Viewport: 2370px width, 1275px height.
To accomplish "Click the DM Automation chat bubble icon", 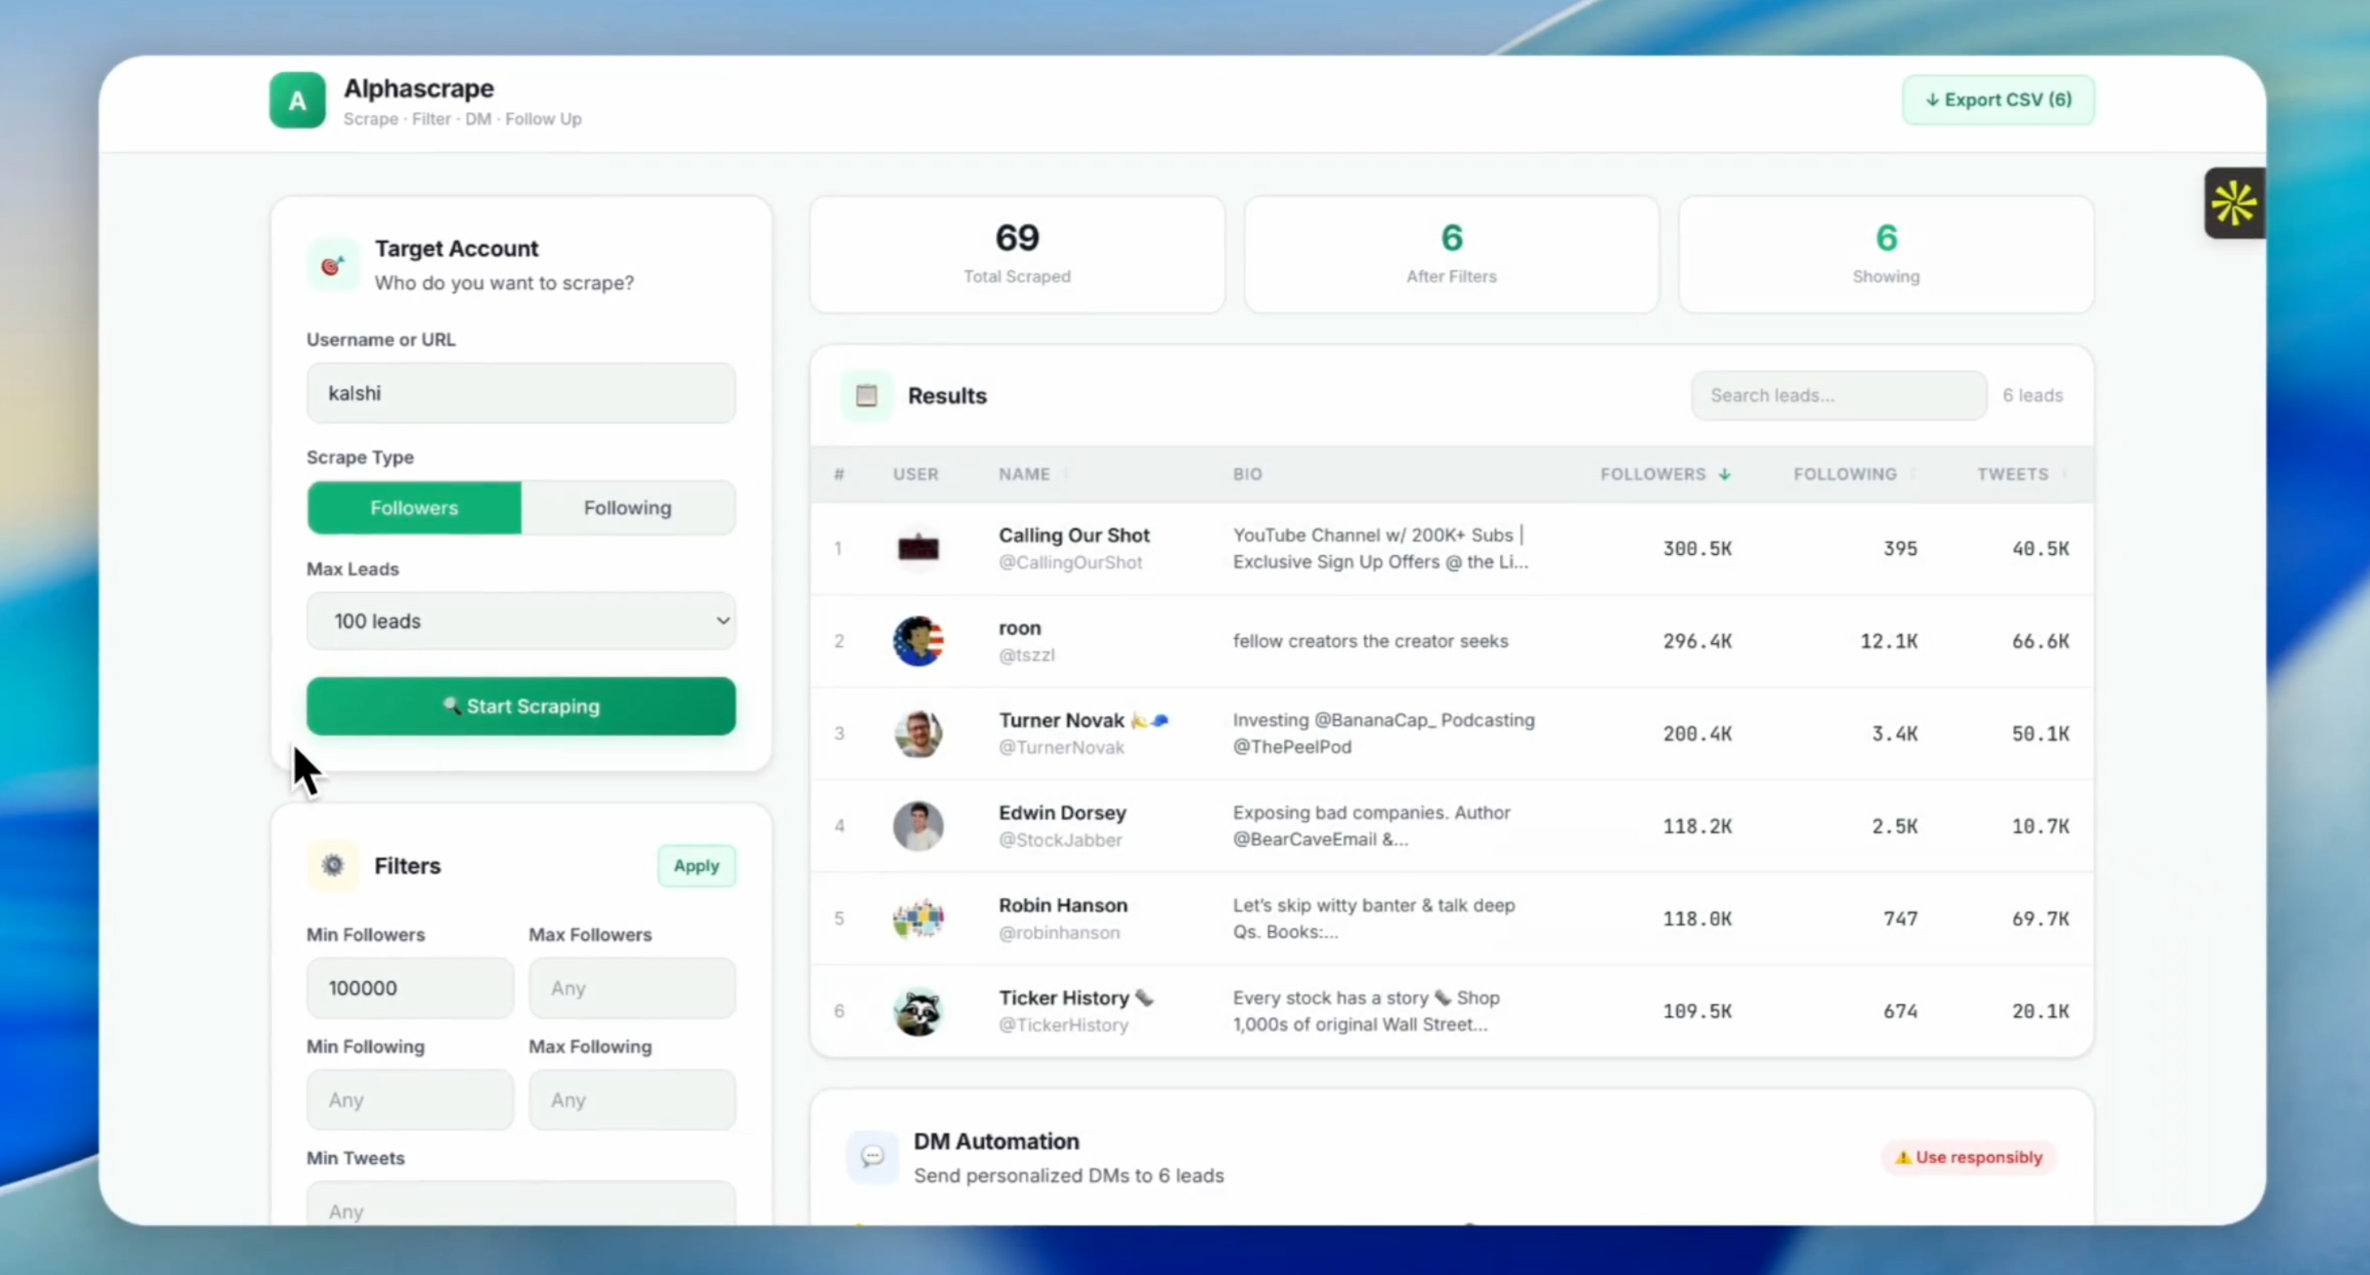I will tap(871, 1157).
